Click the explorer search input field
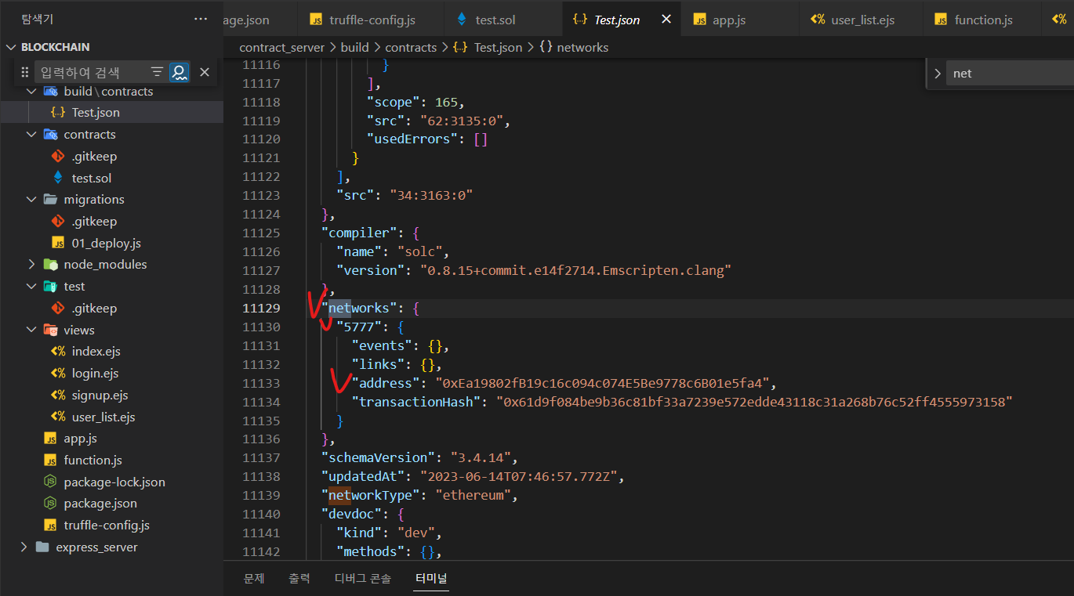Screen dimensions: 1074x596 coord(90,72)
